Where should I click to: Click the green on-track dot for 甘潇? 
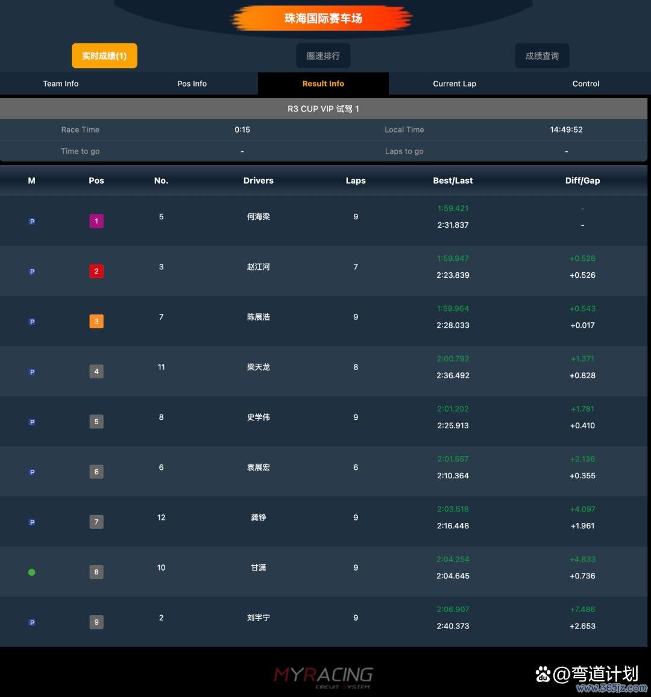(x=31, y=572)
